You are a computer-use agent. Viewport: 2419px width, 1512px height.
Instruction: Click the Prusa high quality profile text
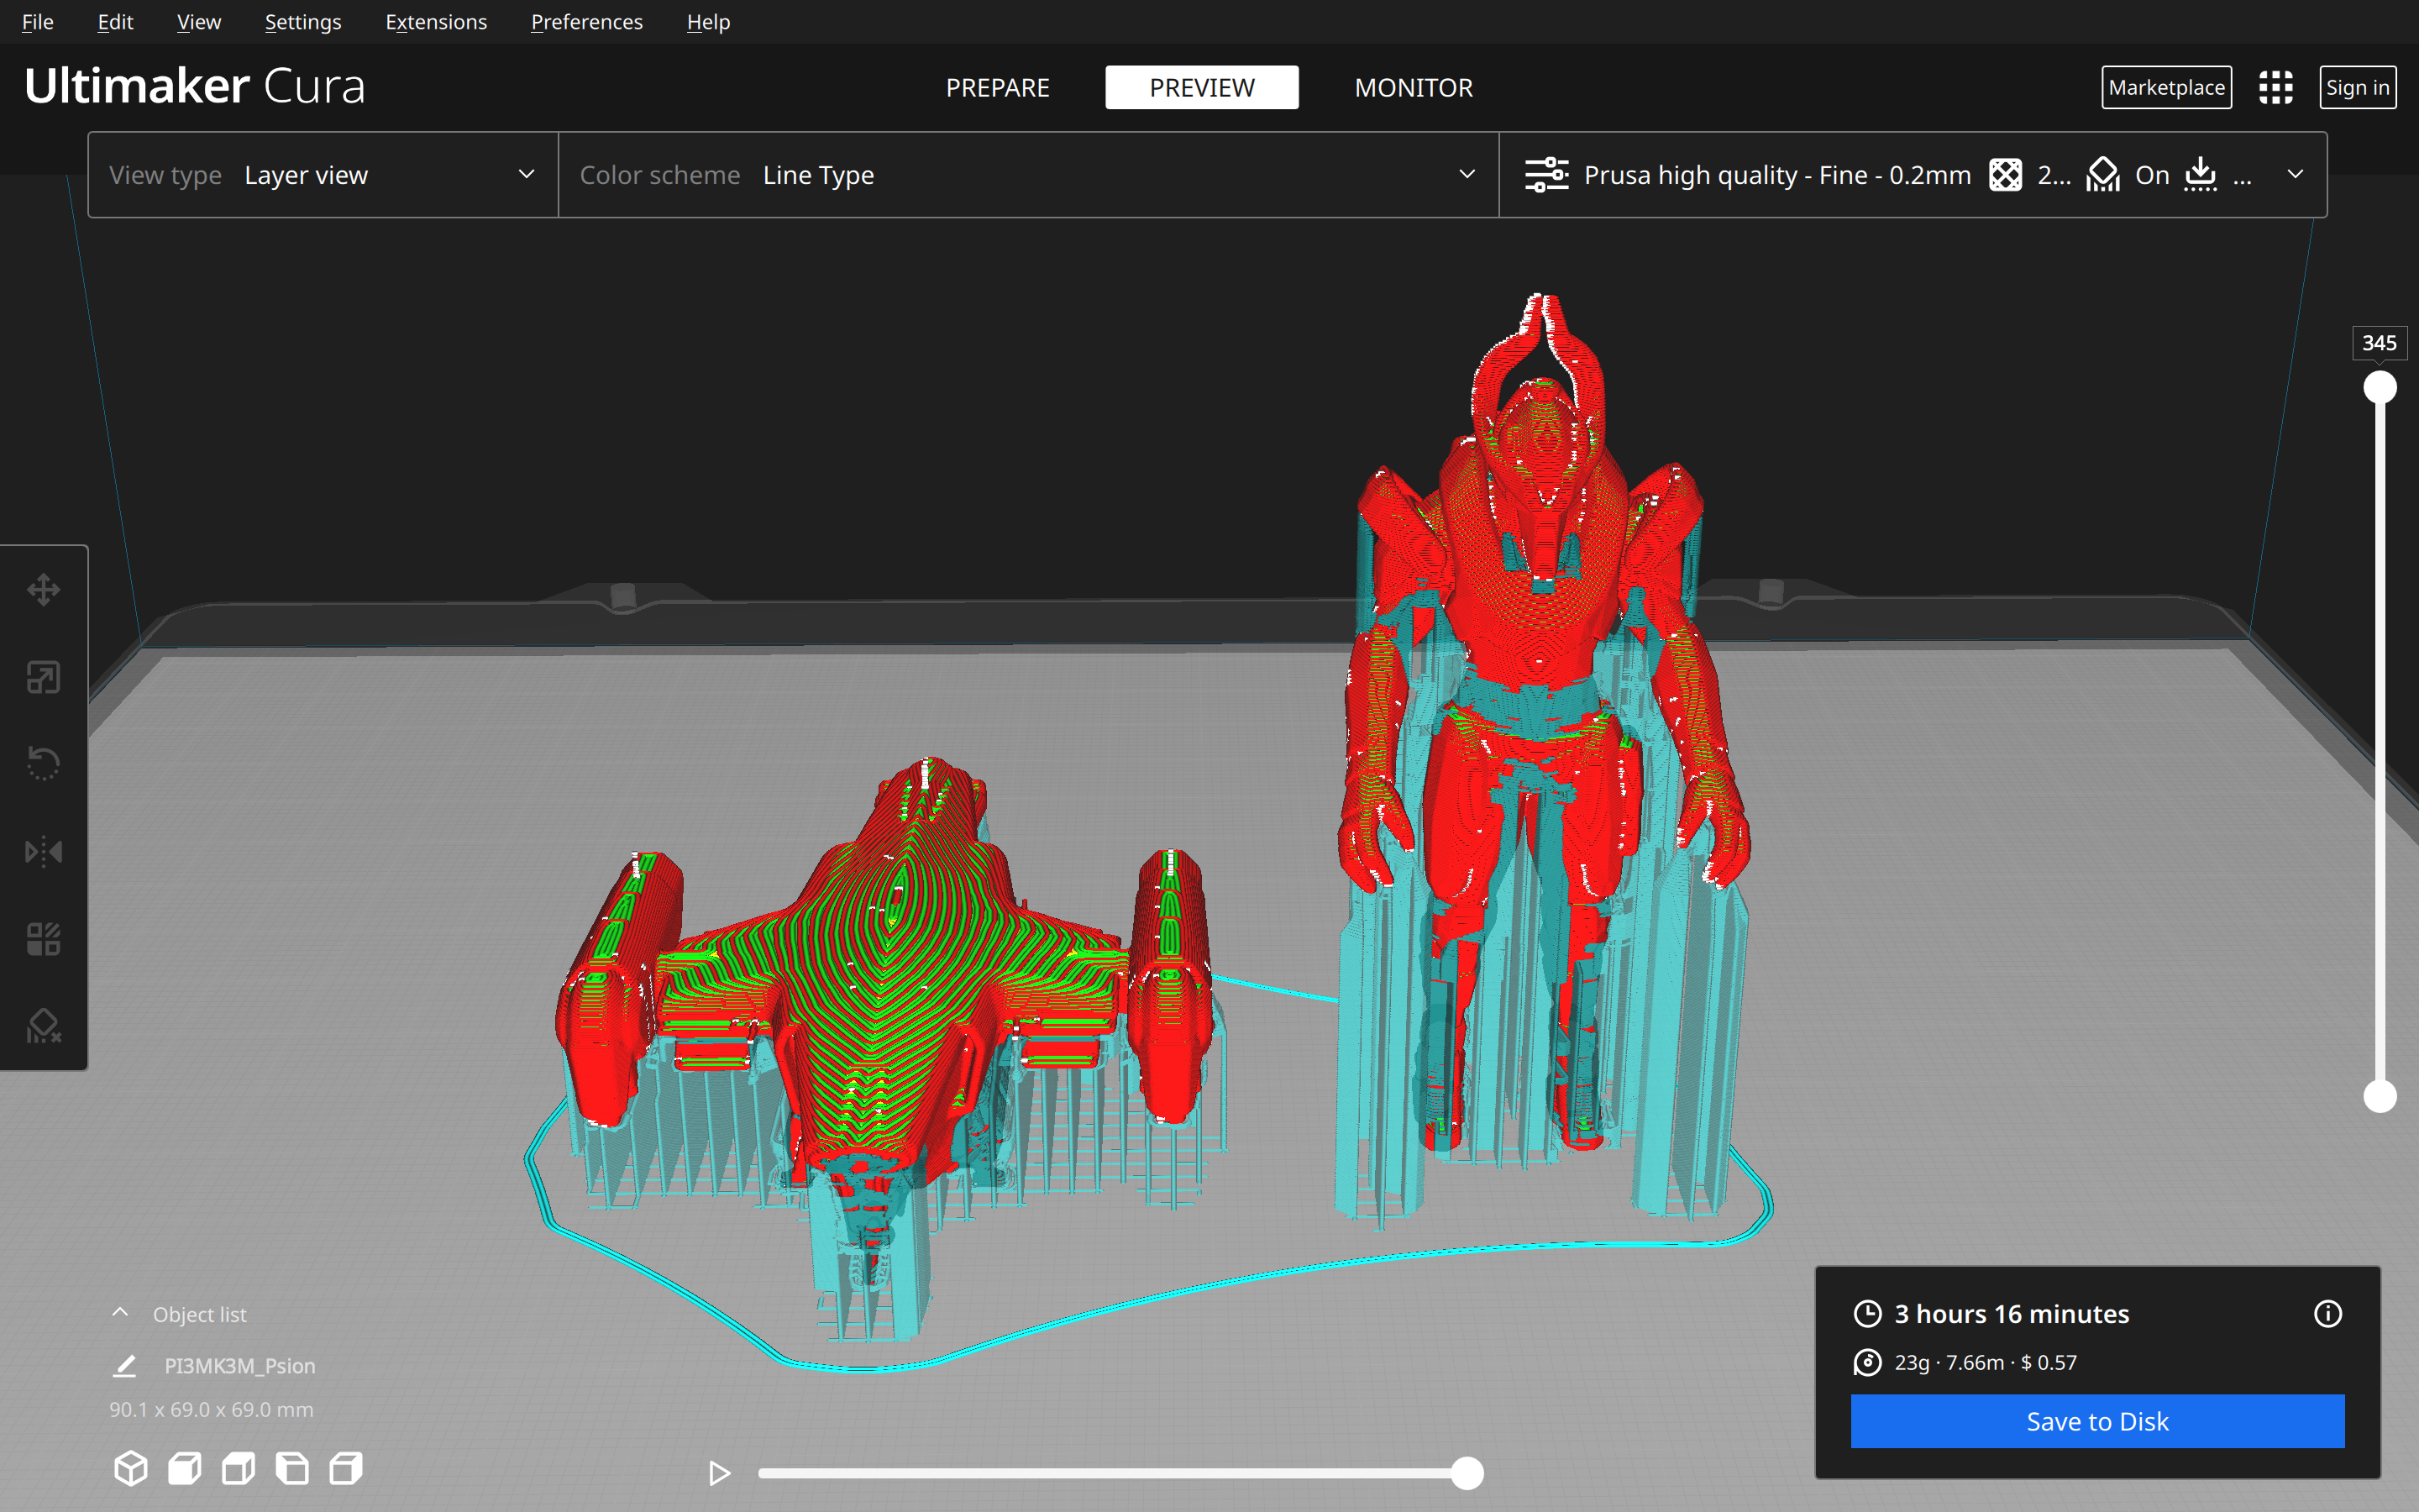(1777, 175)
